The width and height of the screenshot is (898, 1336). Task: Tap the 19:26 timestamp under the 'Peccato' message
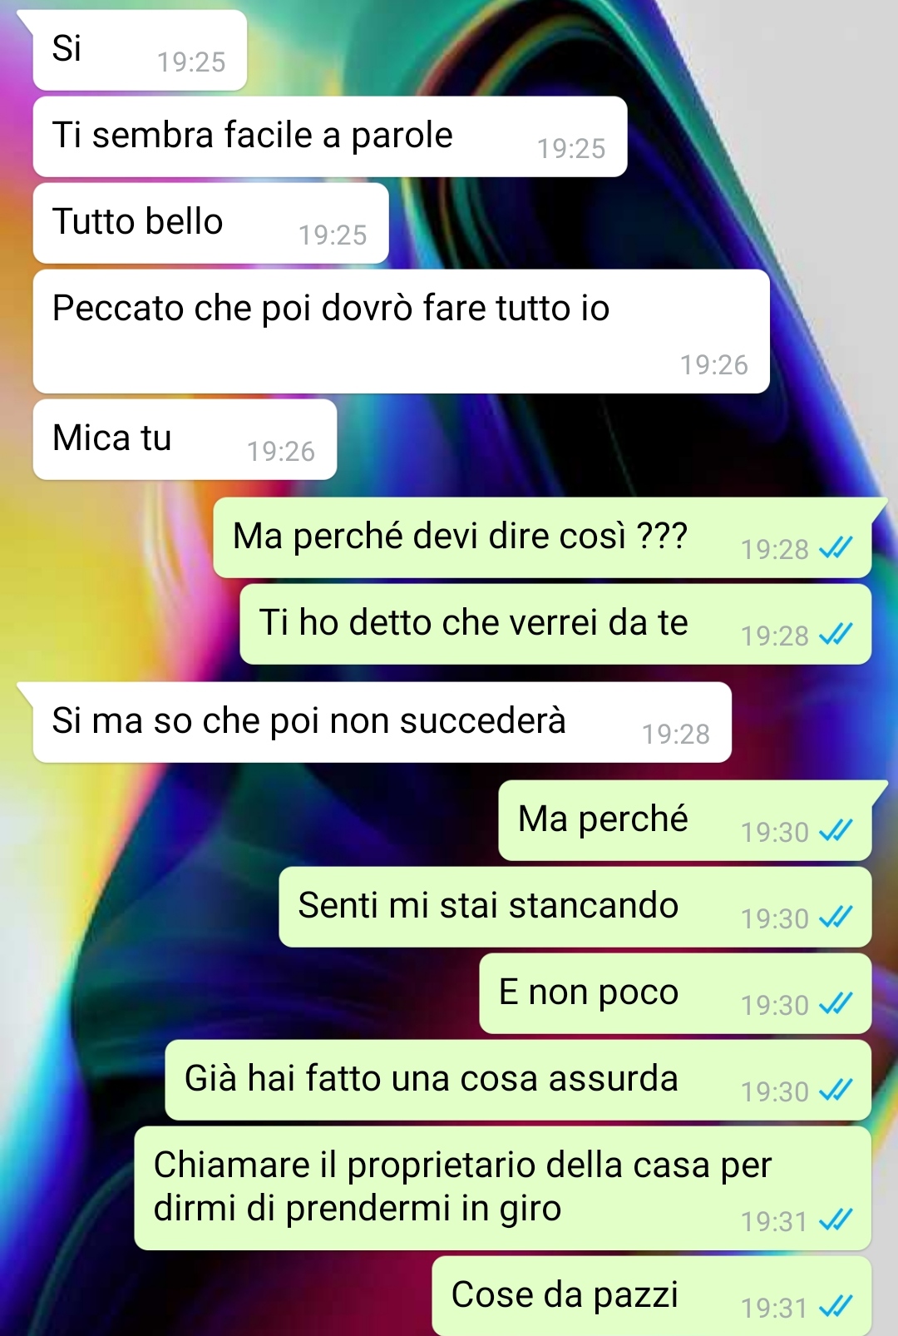714,364
